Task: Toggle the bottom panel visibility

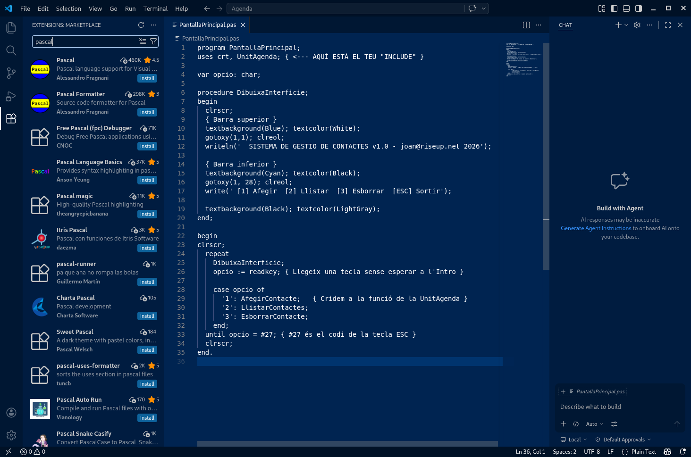Action: click(626, 8)
